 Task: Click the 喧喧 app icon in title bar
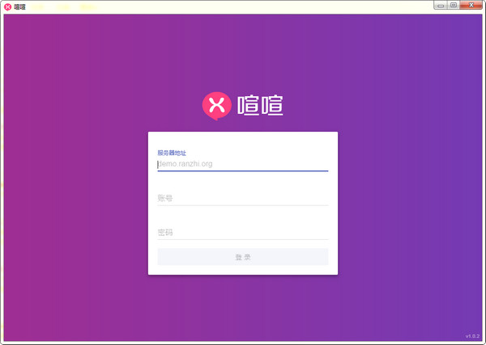(8, 6)
